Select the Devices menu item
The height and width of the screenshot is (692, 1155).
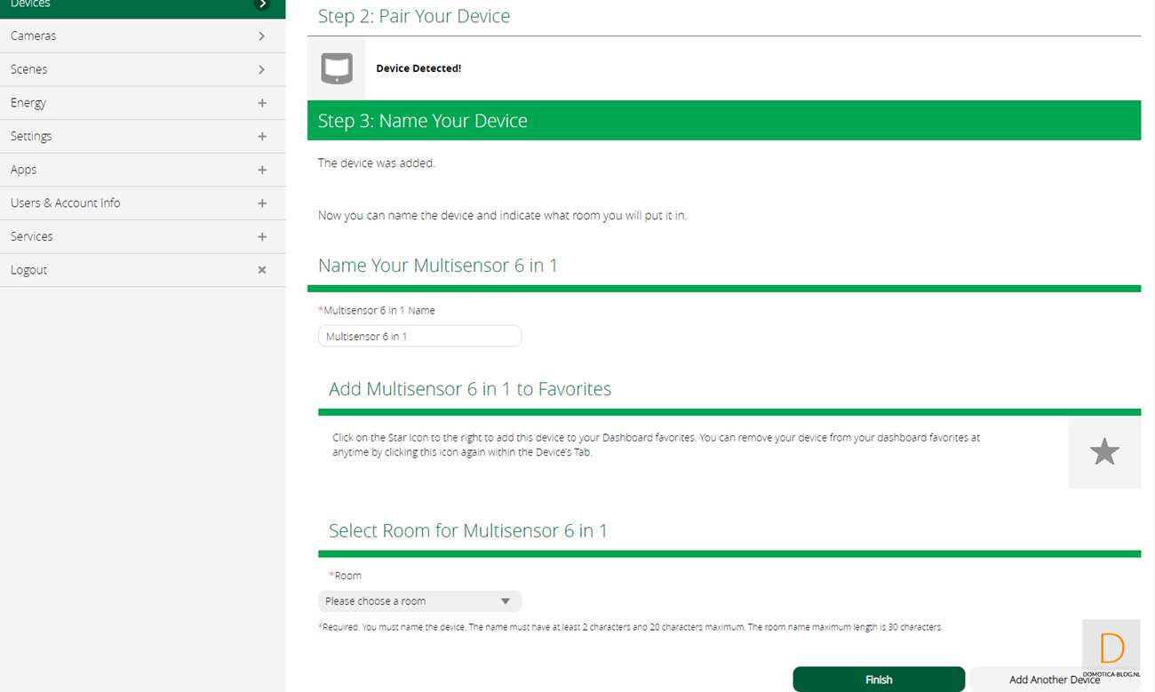coord(31,5)
